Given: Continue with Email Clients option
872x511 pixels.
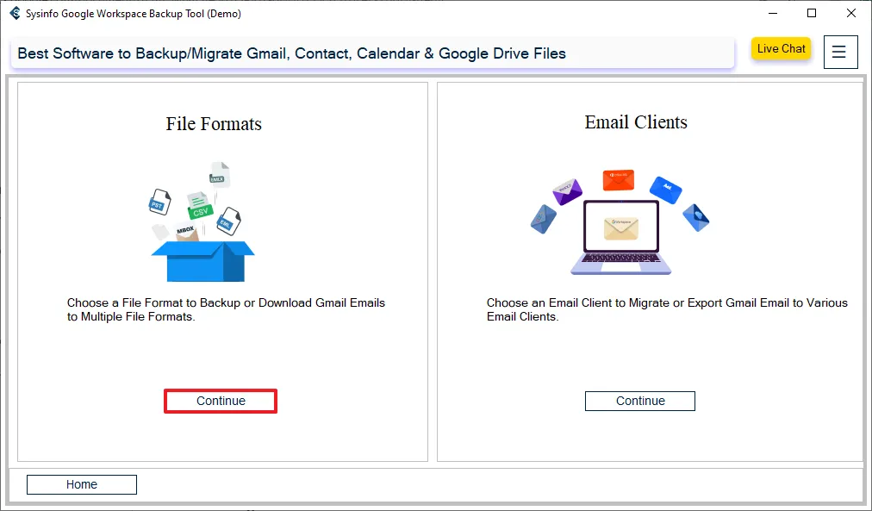Looking at the screenshot, I should coord(640,401).
